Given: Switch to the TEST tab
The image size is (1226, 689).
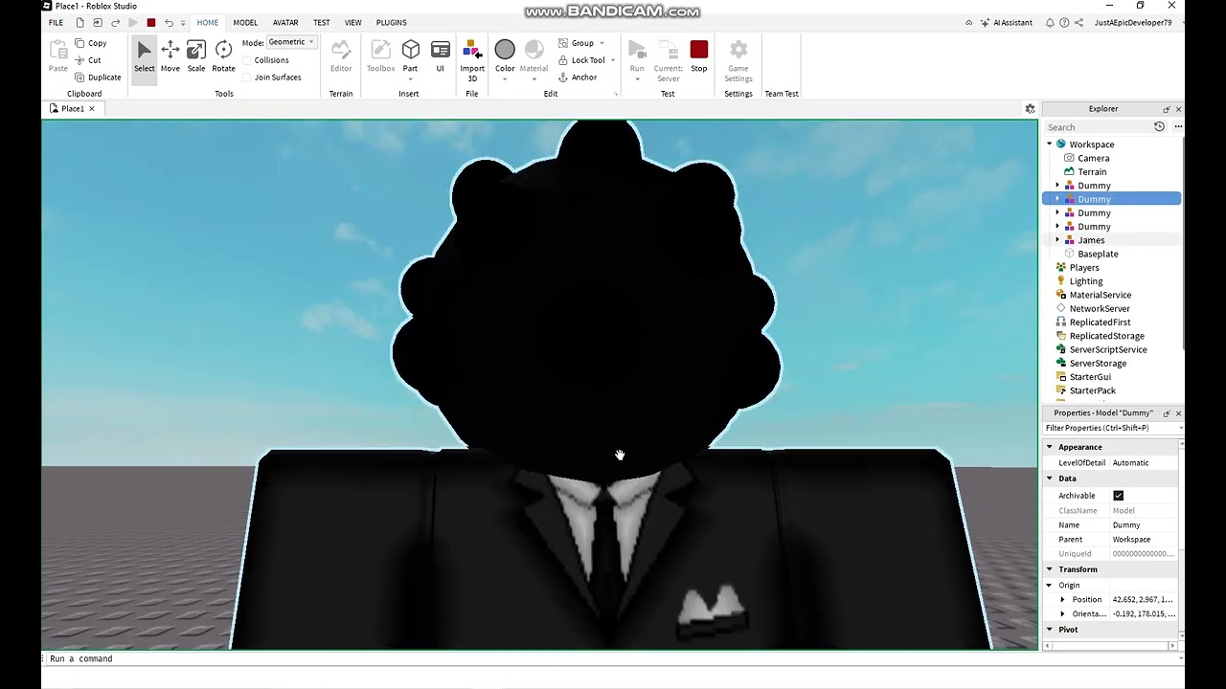Looking at the screenshot, I should point(322,22).
